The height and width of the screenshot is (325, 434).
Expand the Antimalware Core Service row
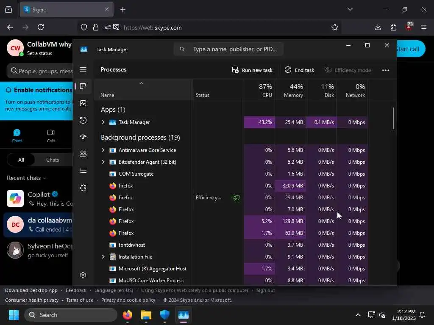tap(103, 150)
